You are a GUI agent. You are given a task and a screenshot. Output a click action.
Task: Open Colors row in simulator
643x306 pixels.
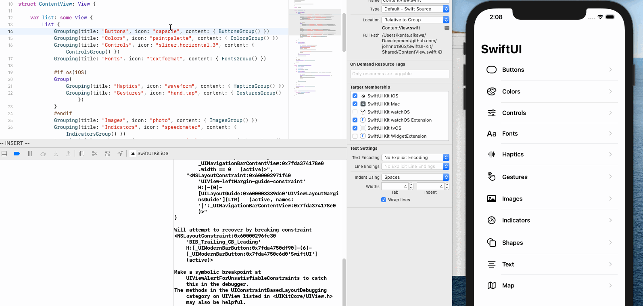(549, 91)
